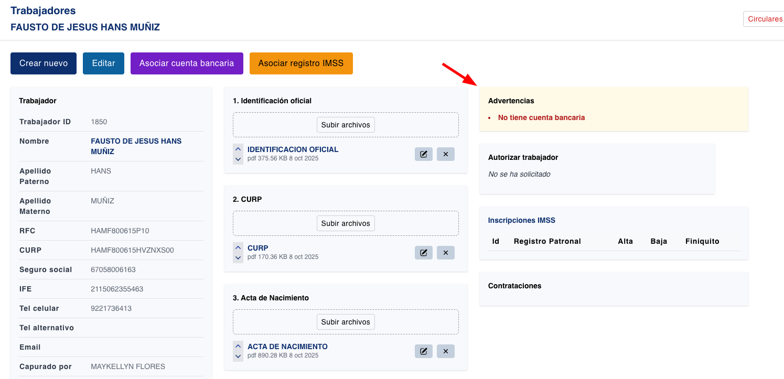This screenshot has width=784, height=379.
Task: Click Subir archivos in the CURP section
Action: 346,223
